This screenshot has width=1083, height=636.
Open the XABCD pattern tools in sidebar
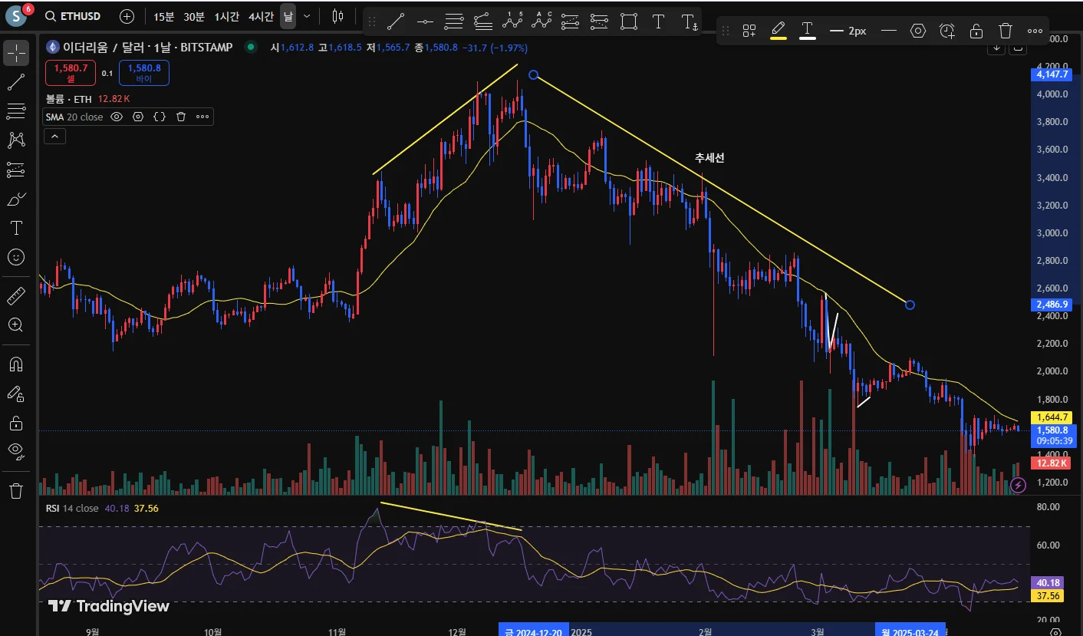coord(16,140)
